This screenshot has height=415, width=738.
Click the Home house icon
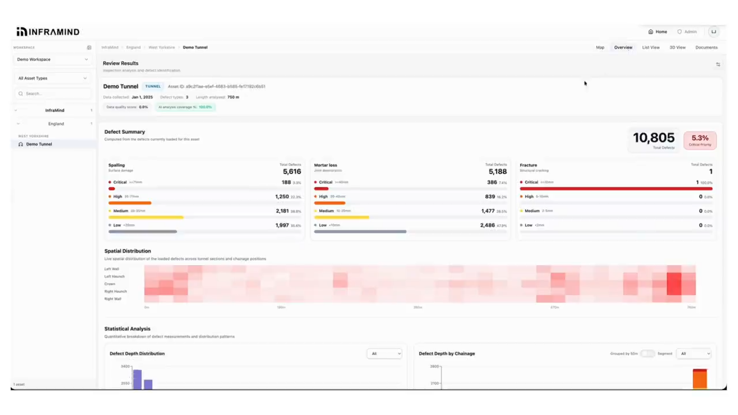[x=651, y=32]
